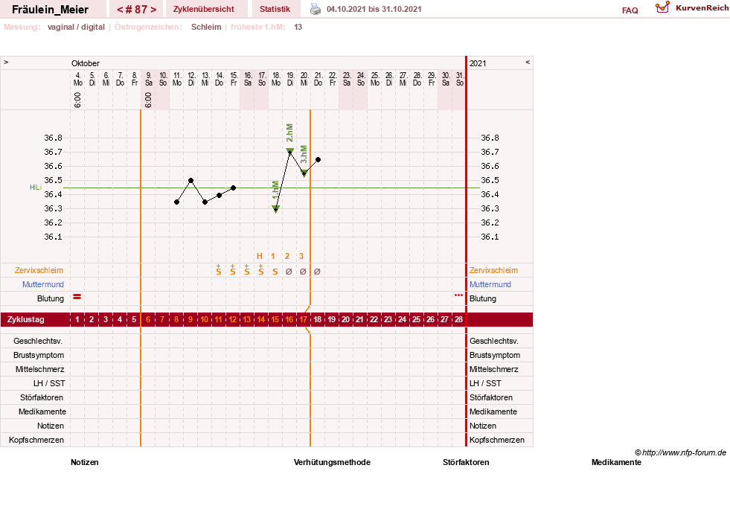This screenshot has width=730, height=506.
Task: Open the printer icon for printing
Action: [316, 9]
